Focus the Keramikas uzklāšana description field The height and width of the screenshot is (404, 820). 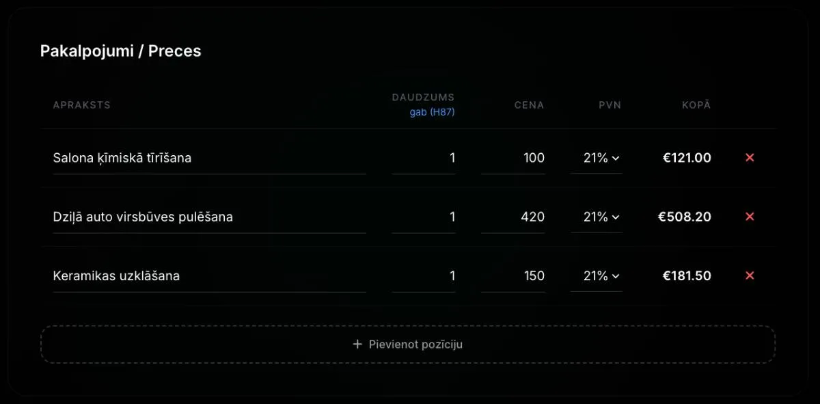coord(209,275)
